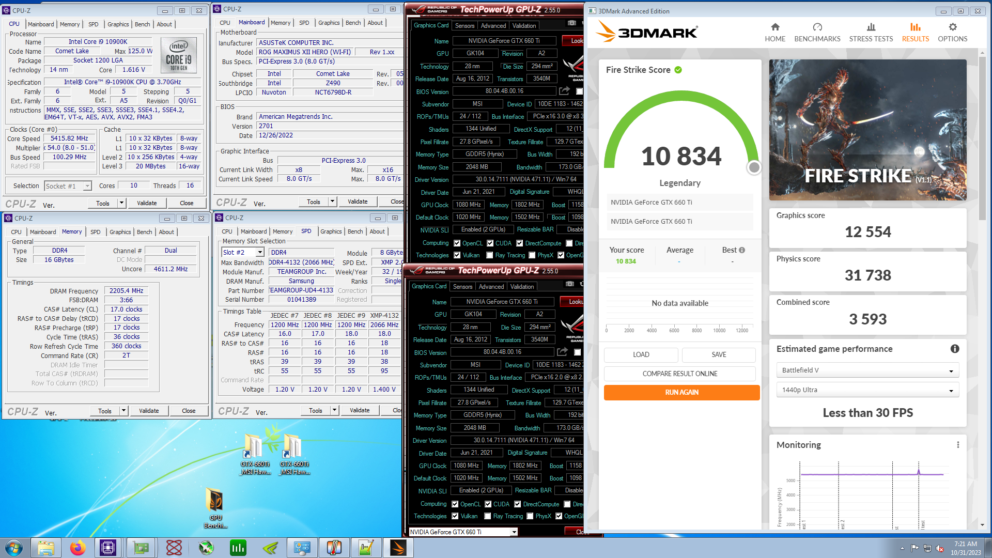
Task: Toggle DirectCompute checkbox in top GPU-Z
Action: [x=519, y=243]
